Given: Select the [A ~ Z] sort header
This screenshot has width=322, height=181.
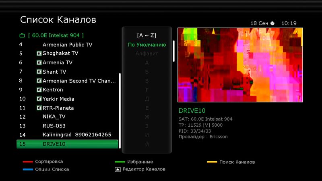Looking at the screenshot, I should [x=147, y=35].
